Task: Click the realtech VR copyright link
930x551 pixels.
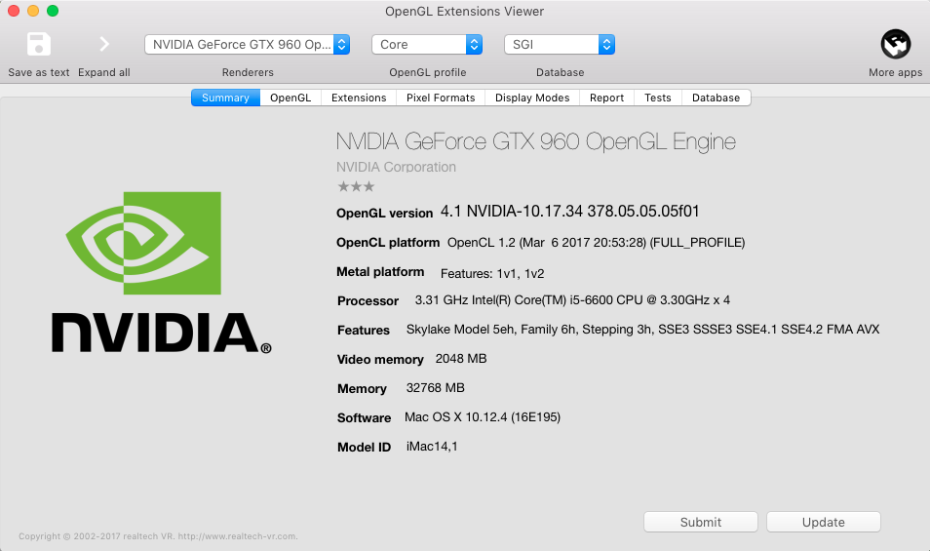Action: pyautogui.click(x=158, y=535)
